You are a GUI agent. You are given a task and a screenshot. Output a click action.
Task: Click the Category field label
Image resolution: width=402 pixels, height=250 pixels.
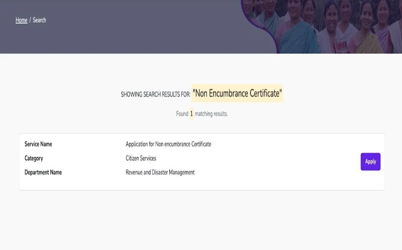pyautogui.click(x=34, y=158)
